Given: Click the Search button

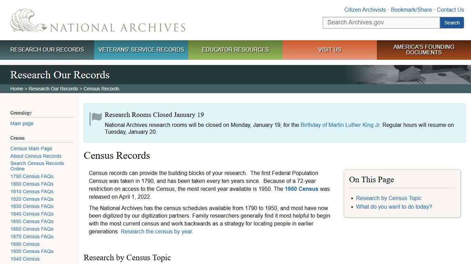Looking at the screenshot, I should [x=452, y=22].
